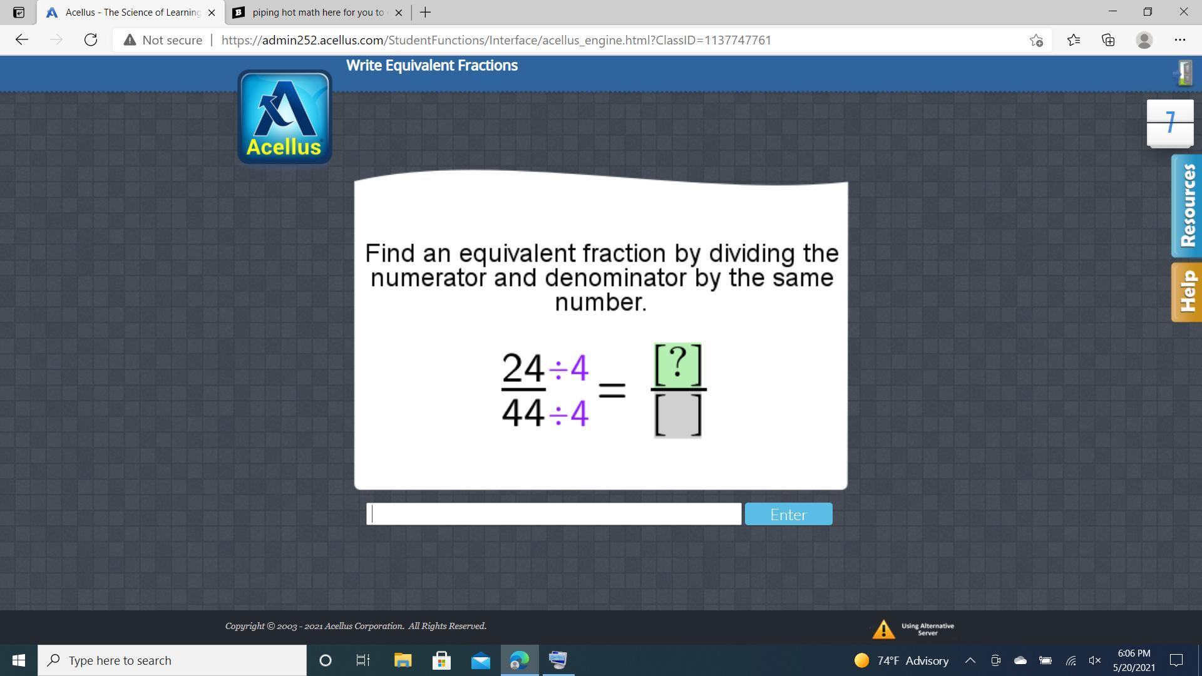Open browser Settings and more menu
The image size is (1202, 676).
pyautogui.click(x=1179, y=40)
